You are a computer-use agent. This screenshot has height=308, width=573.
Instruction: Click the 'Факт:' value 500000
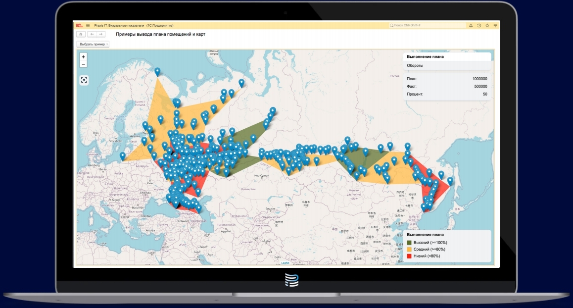[480, 86]
